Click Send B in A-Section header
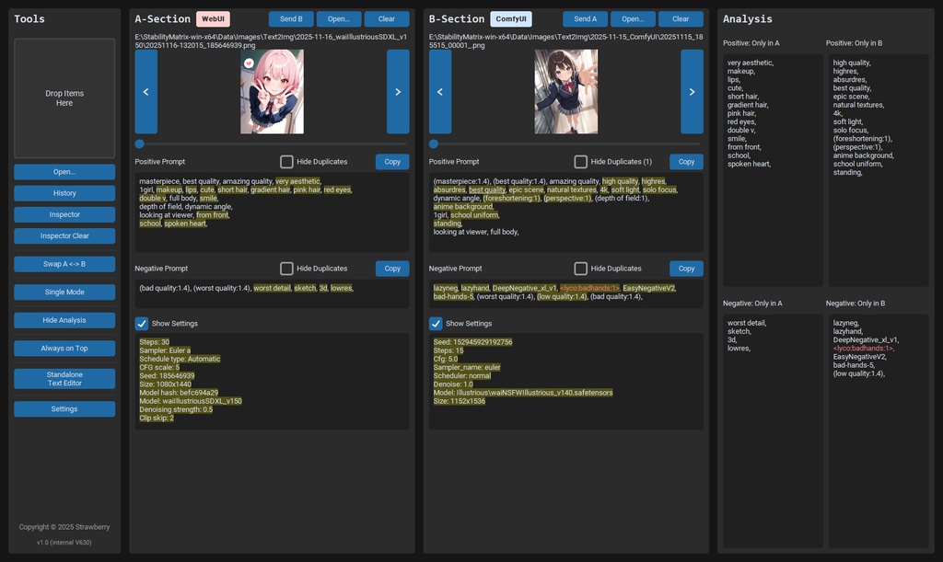The image size is (943, 562). pyautogui.click(x=290, y=17)
